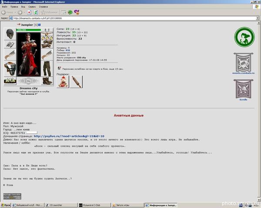The width and height of the screenshot is (261, 208).
Task: Click the green flower ICQ toolbar icon
Action: coord(70,12)
